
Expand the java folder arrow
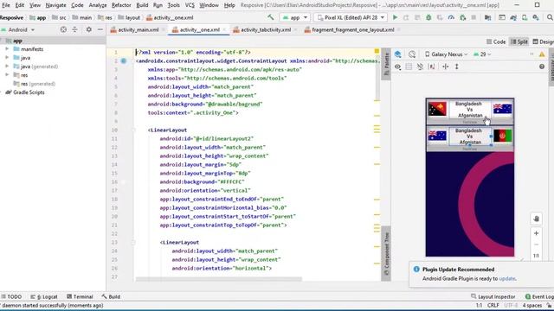pyautogui.click(x=7, y=58)
